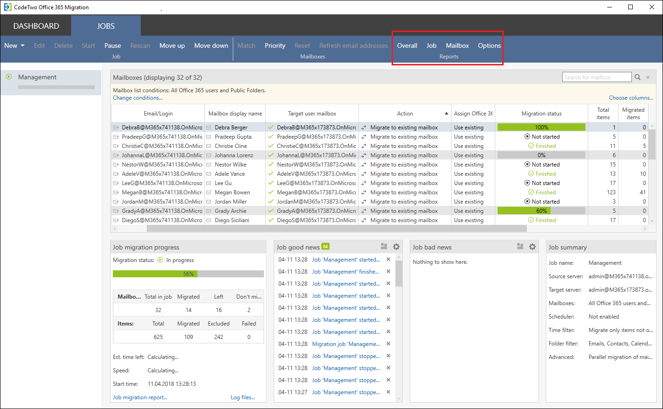Click Move up in toolbar
Screen dimensions: 663x409
172,45
